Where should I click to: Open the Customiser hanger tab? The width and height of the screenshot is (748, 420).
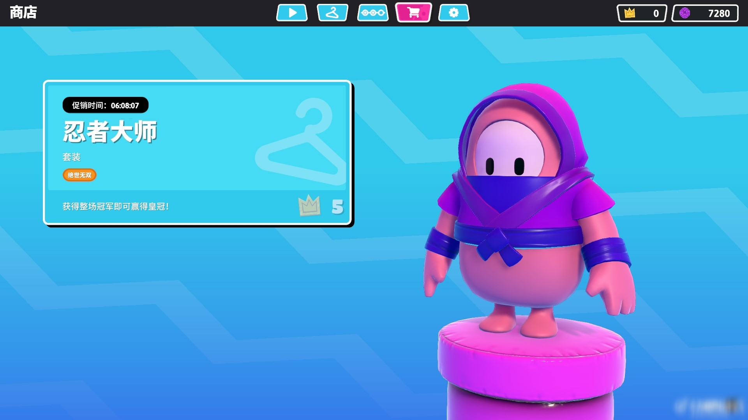(332, 13)
